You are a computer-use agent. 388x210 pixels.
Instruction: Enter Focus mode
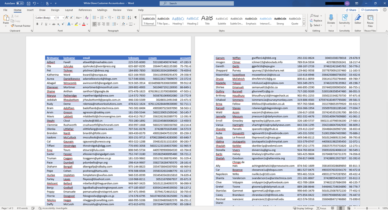coord(321,208)
